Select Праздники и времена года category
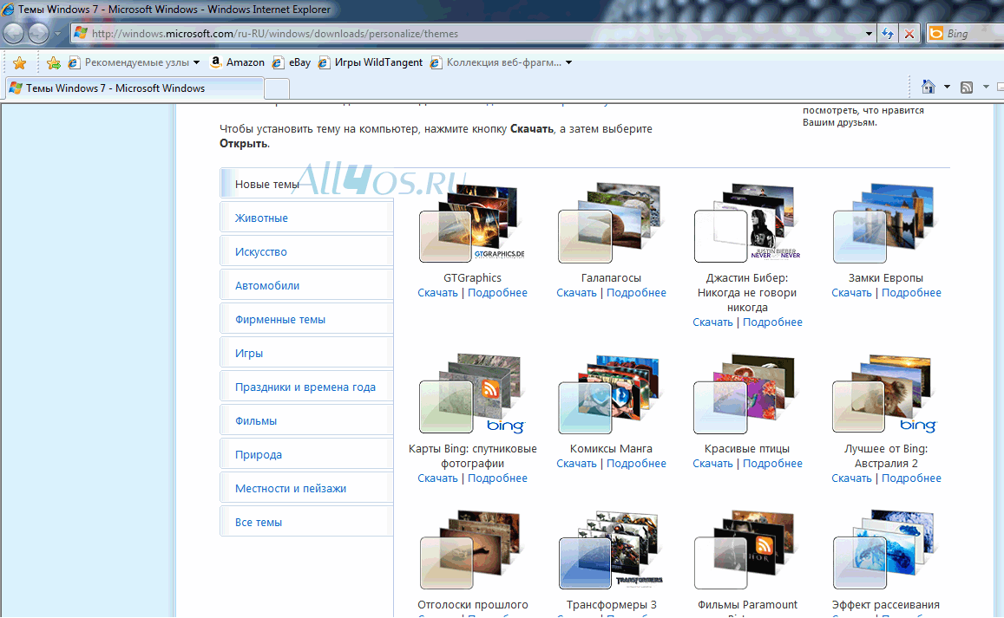1004x618 pixels. click(307, 387)
